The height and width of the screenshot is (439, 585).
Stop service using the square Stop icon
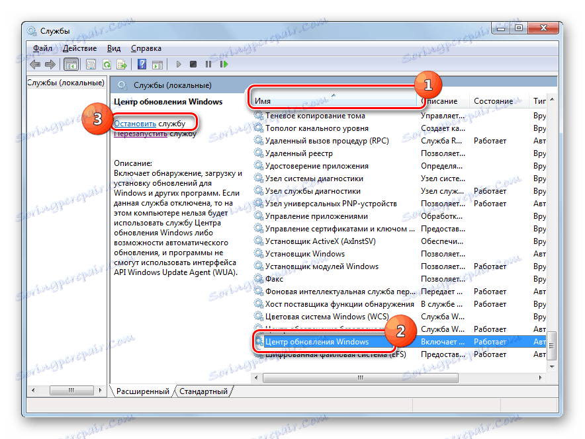tap(193, 65)
